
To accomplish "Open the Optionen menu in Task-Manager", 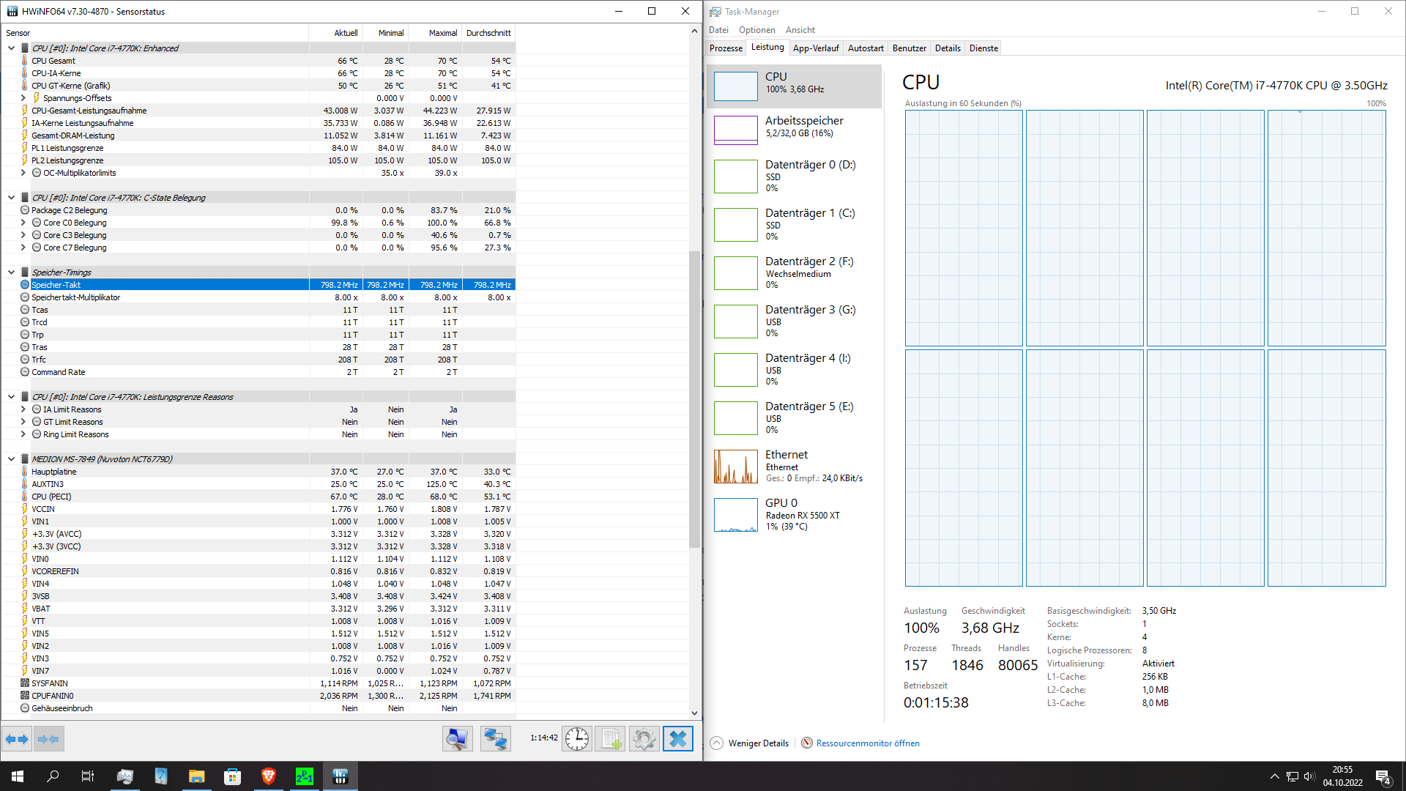I will pos(756,30).
